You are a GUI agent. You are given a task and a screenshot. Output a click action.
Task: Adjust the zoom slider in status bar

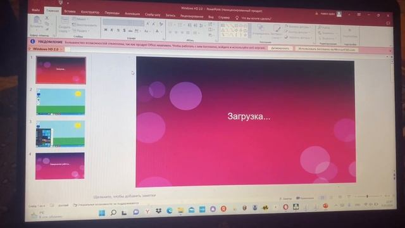(367, 196)
